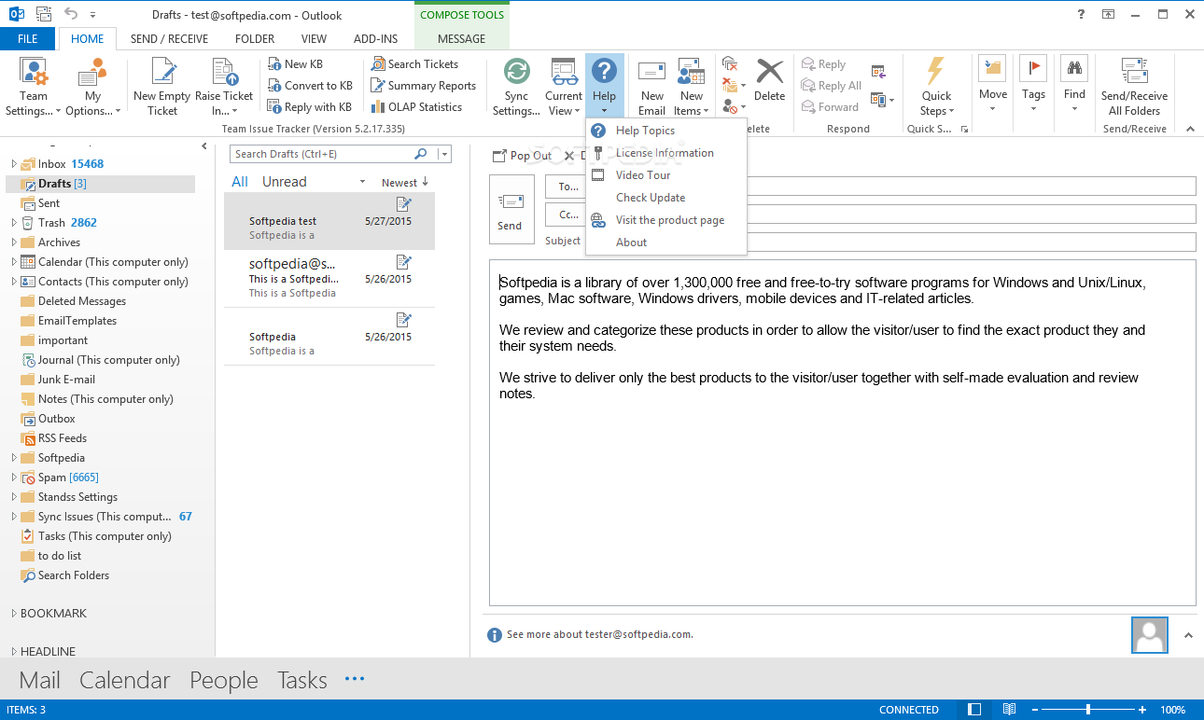Image resolution: width=1204 pixels, height=720 pixels.
Task: Open the FILE tab
Action: pyautogui.click(x=28, y=39)
